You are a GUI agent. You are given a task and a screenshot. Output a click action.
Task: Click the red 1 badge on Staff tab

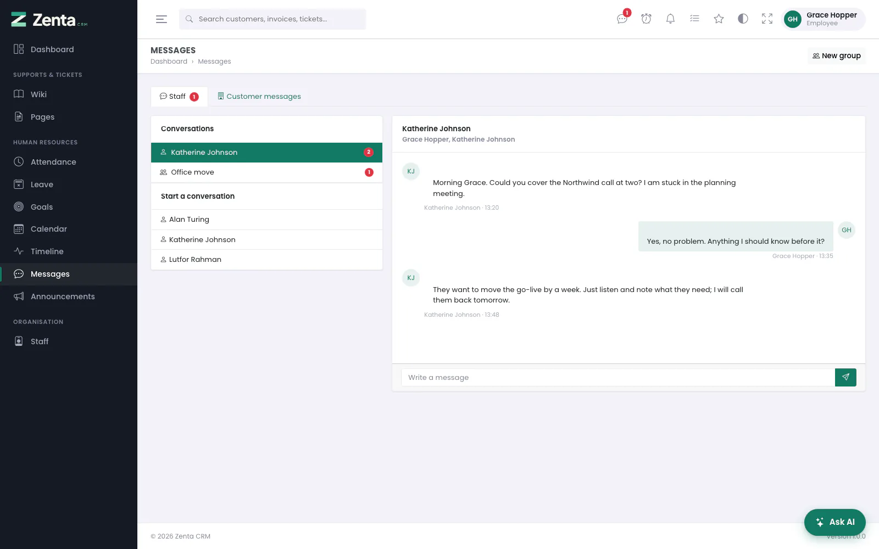click(x=194, y=97)
